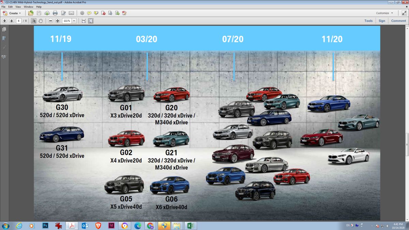Open the Window menu
The height and width of the screenshot is (230, 409).
coord(28,7)
